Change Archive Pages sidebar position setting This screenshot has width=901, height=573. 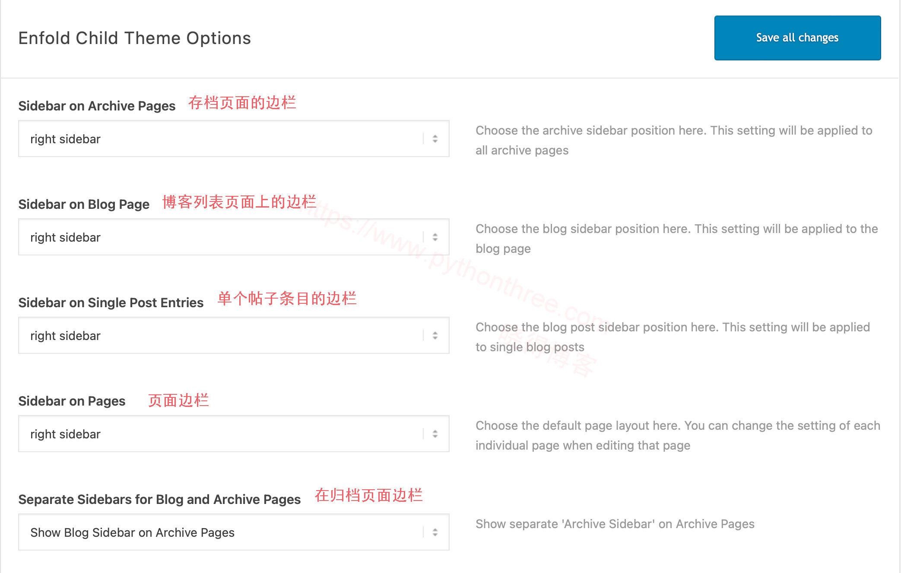(234, 139)
